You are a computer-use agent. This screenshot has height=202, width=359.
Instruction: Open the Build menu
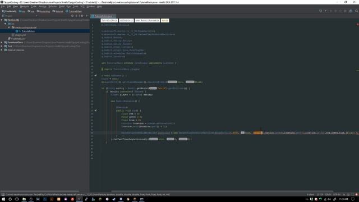[62, 7]
